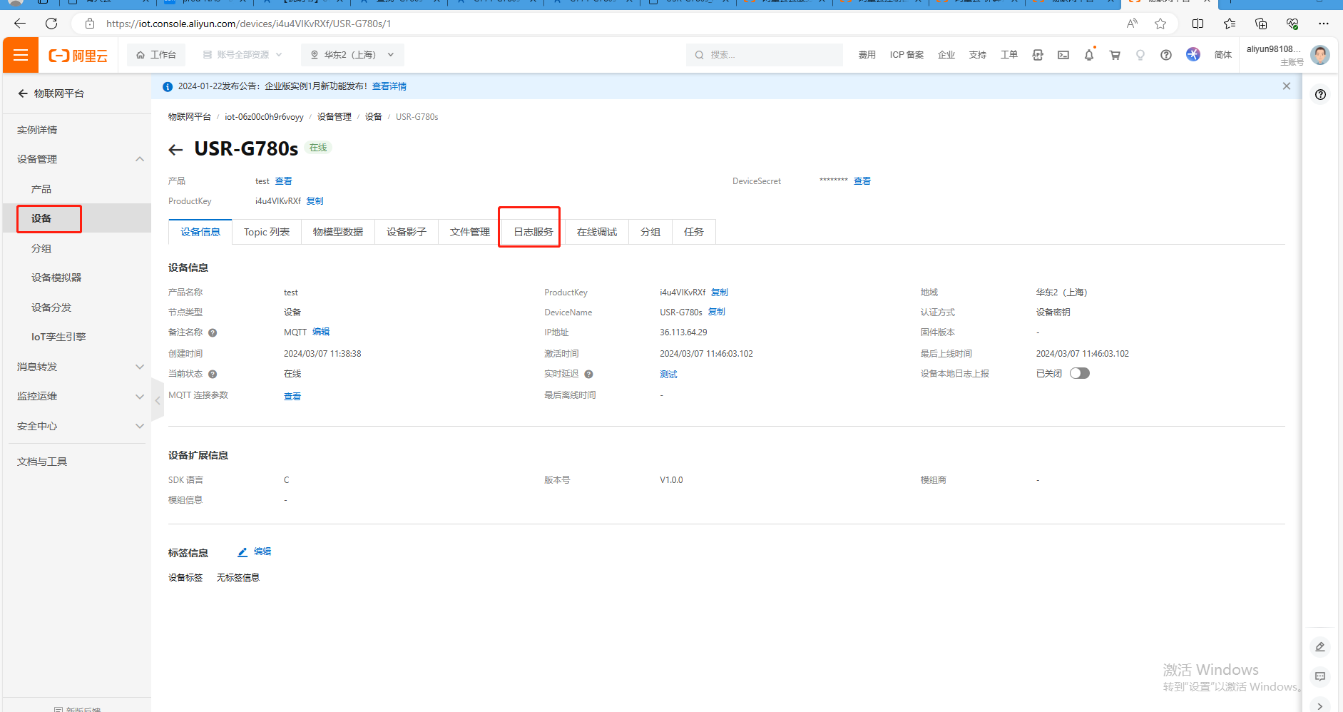Click 测试 link for 实时延迟
Viewport: 1343px width, 712px height.
[x=668, y=375]
